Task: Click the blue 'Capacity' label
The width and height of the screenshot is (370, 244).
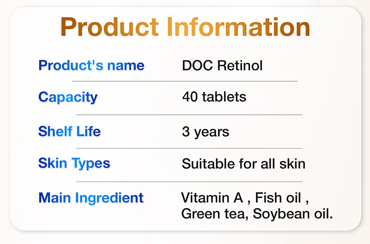Action: point(68,97)
